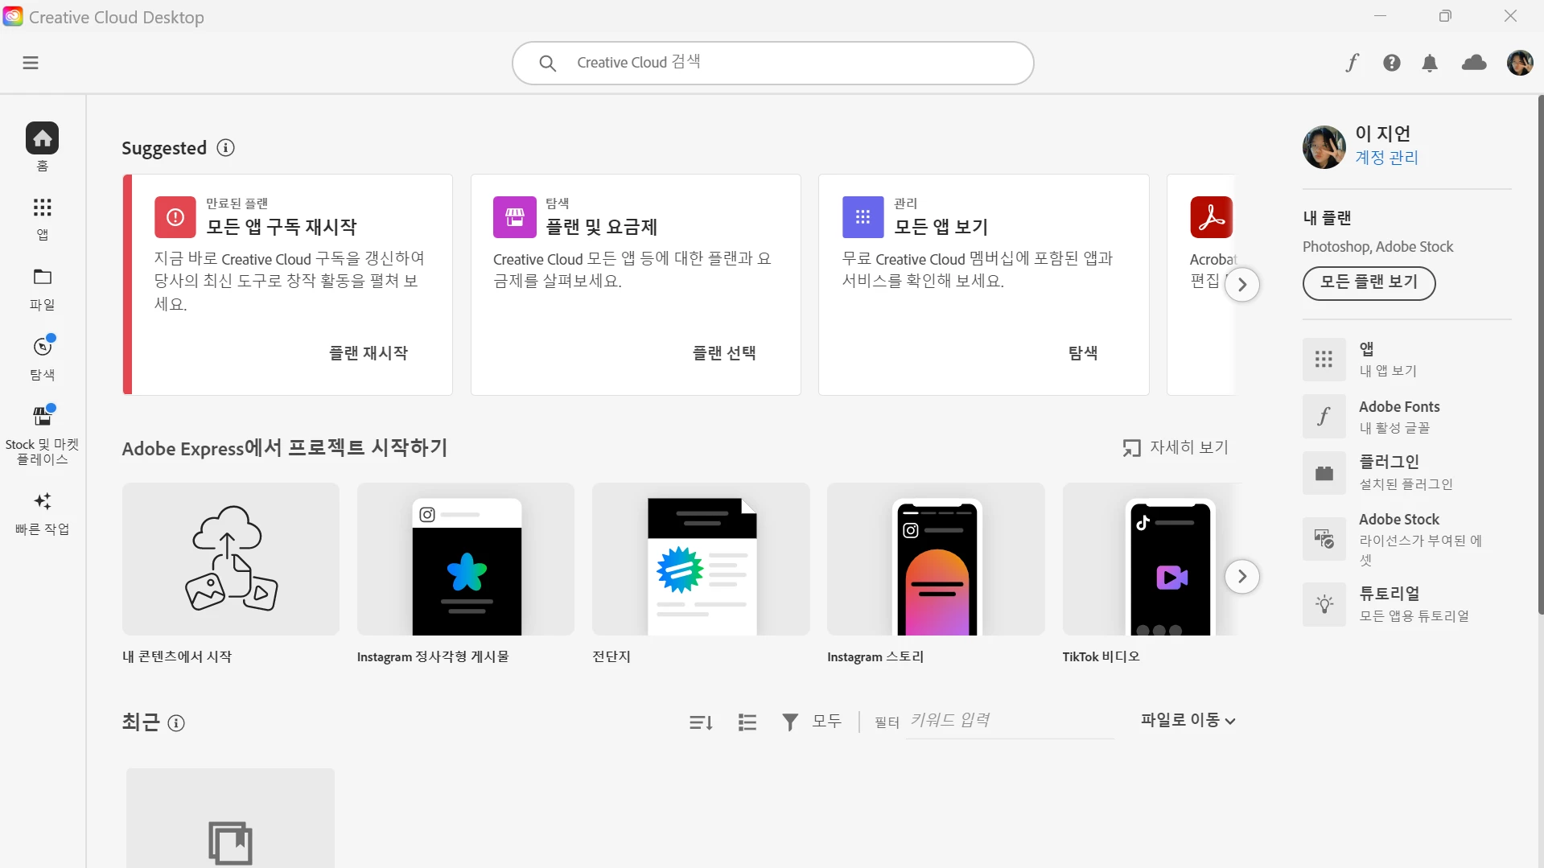
Task: Open the sort order icon
Action: tap(702, 722)
